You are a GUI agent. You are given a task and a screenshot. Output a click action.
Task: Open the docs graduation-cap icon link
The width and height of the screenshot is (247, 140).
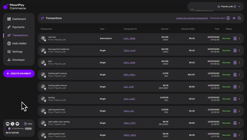17,124
